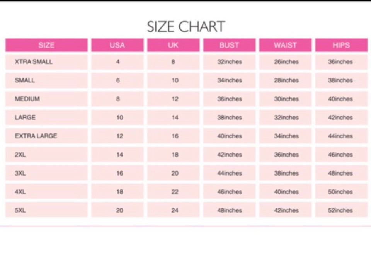Click the UK column header
371x254 pixels.
click(x=173, y=45)
